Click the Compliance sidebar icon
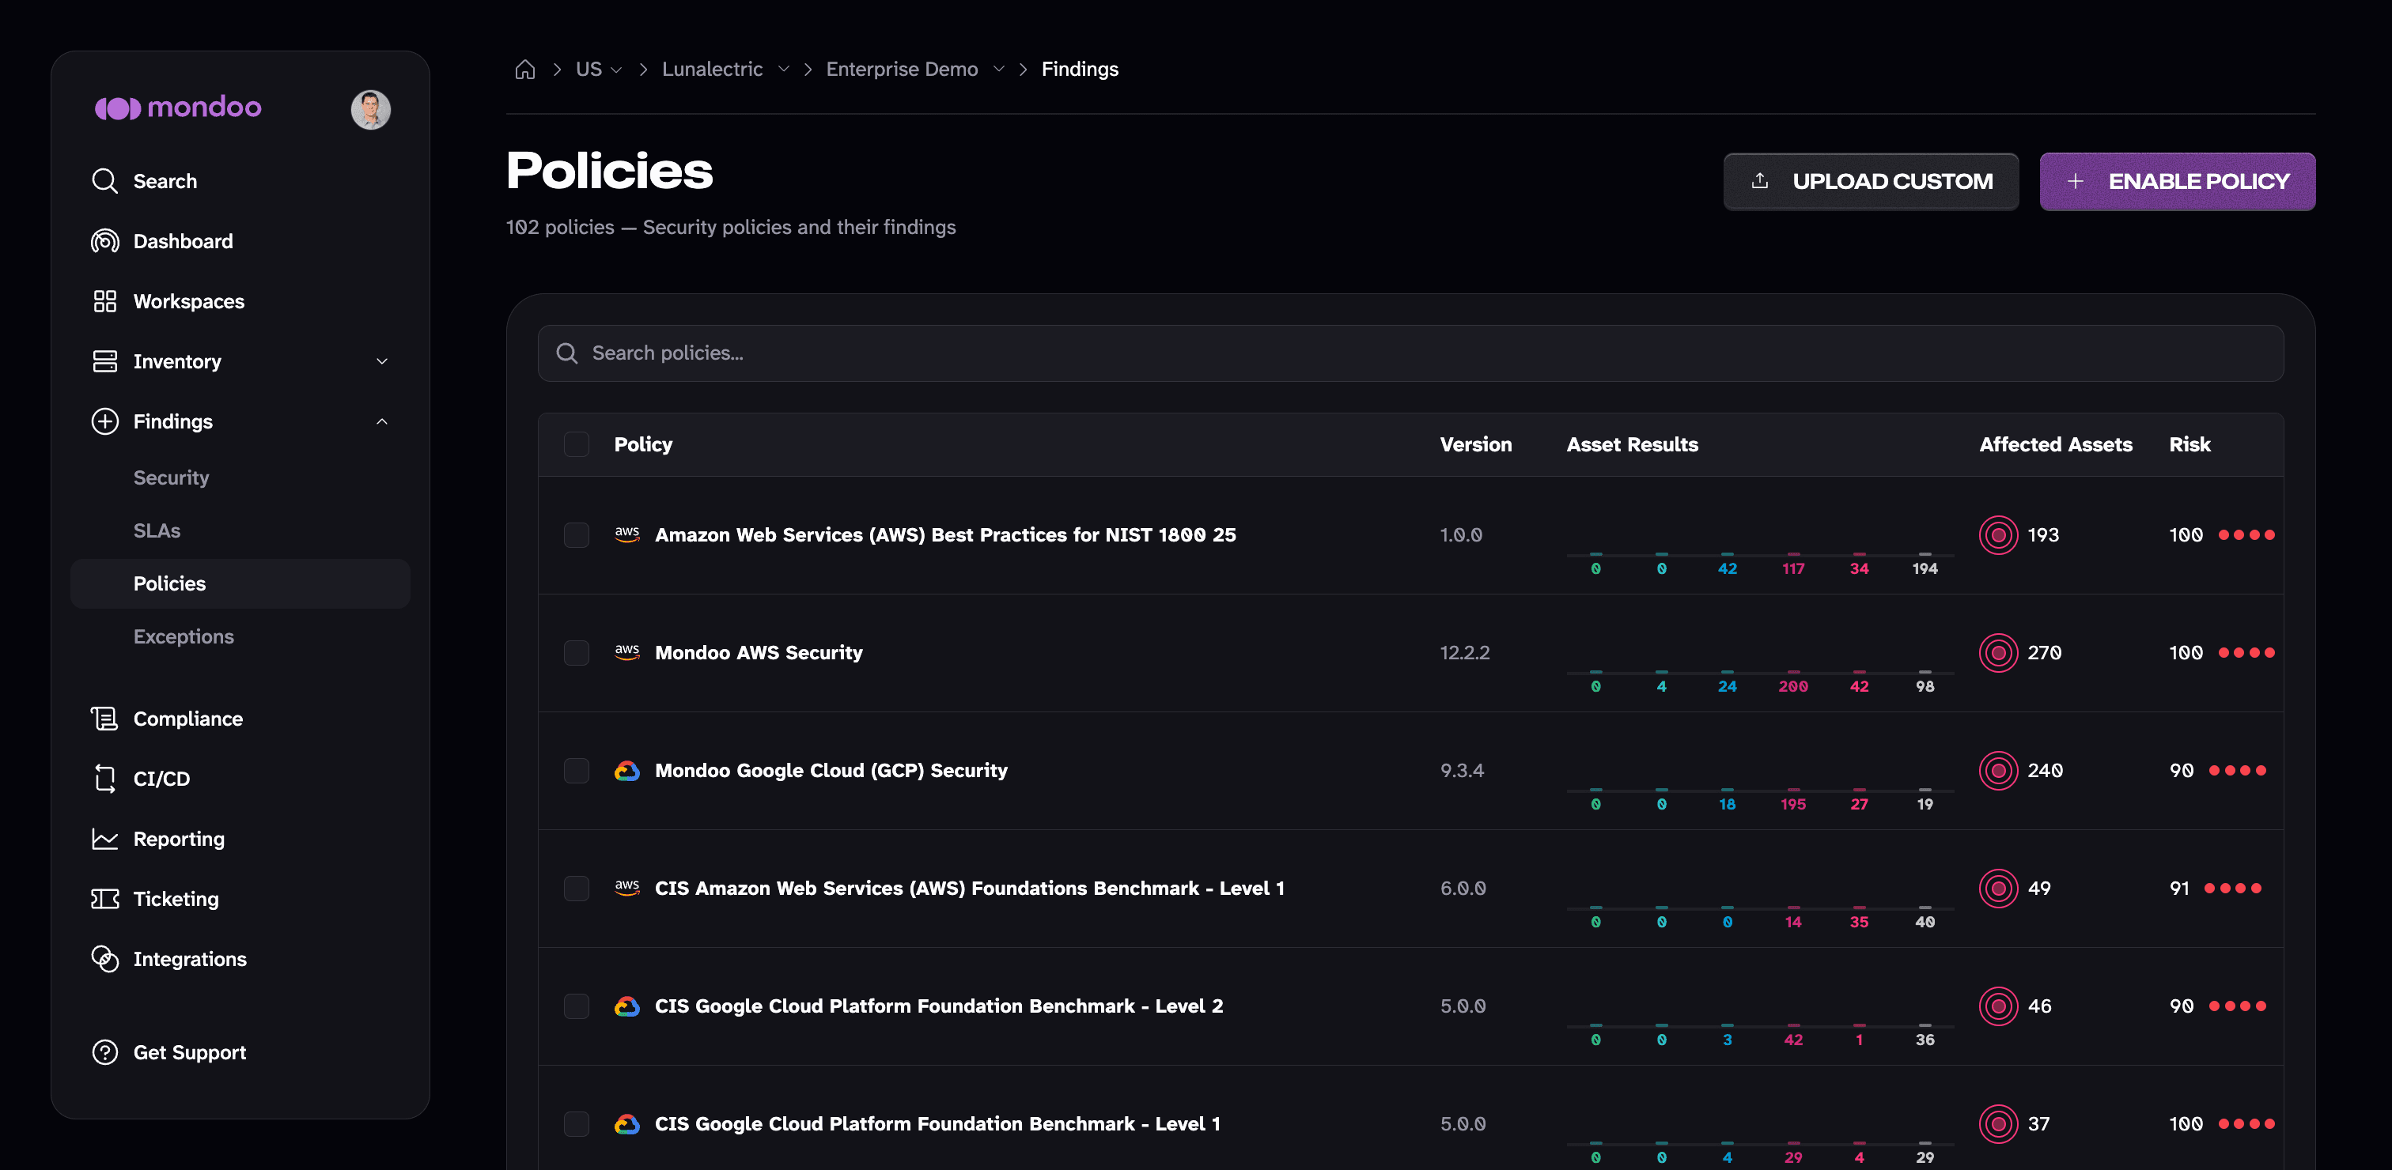2392x1170 pixels. point(105,718)
